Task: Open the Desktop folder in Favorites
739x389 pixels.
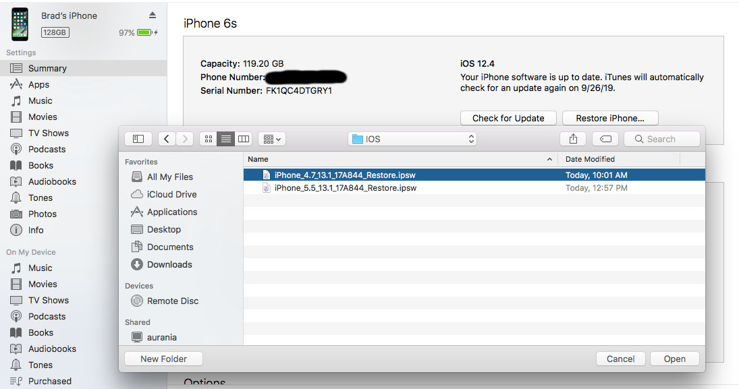Action: (x=163, y=229)
